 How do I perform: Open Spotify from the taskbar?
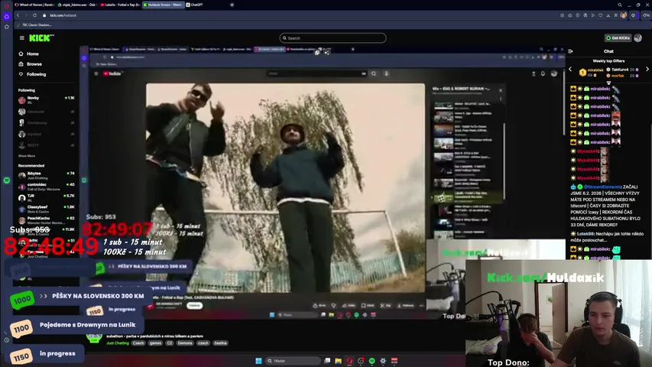[x=371, y=361]
